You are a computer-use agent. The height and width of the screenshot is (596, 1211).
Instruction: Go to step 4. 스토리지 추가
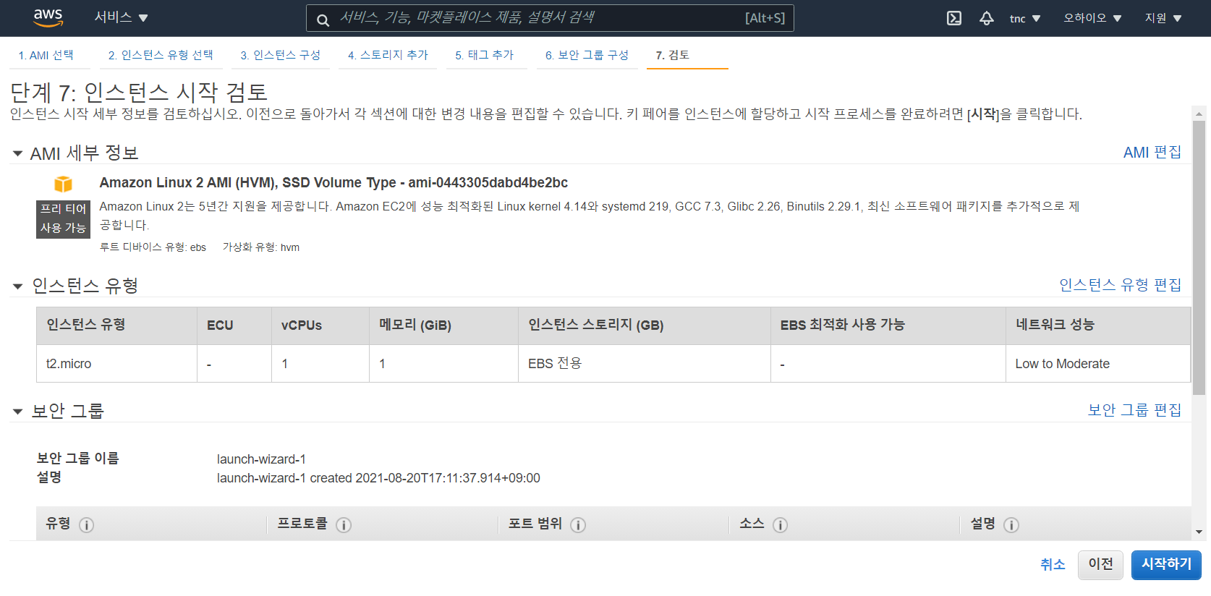tap(388, 55)
